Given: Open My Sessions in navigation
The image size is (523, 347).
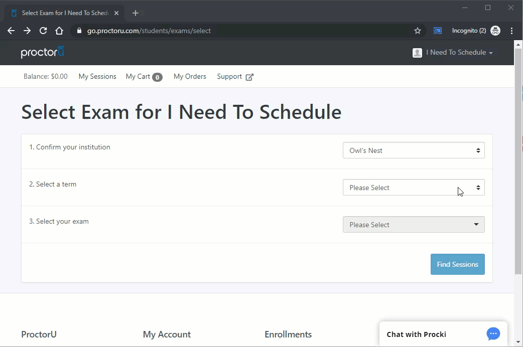Looking at the screenshot, I should tap(97, 77).
